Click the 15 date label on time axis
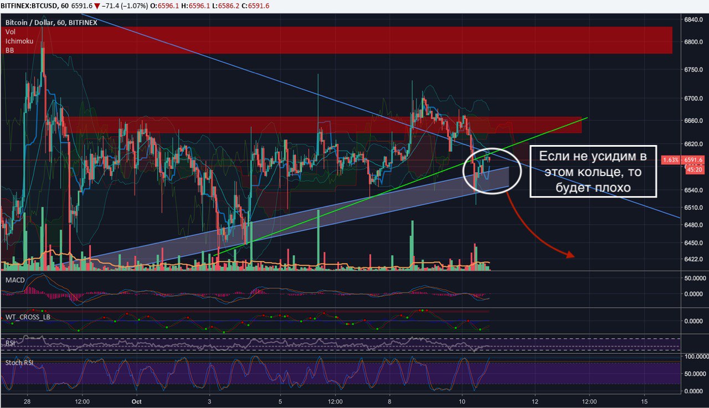This screenshot has width=709, height=408. [x=644, y=401]
